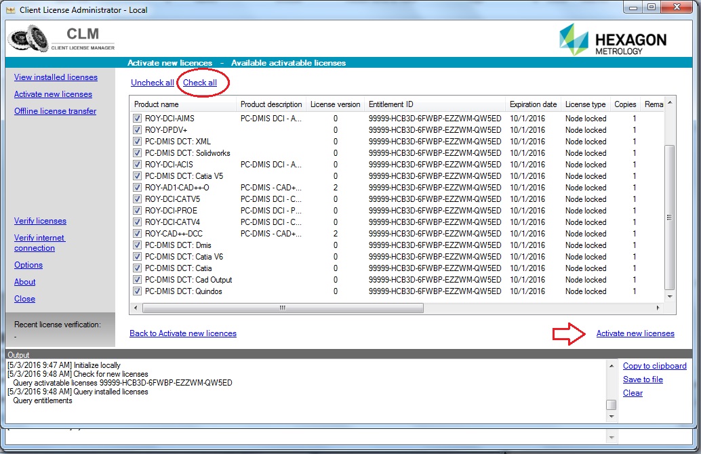This screenshot has height=454, width=701.
Task: Uncheck the PC-DMIS DCT: Quindos license
Action: (x=138, y=291)
